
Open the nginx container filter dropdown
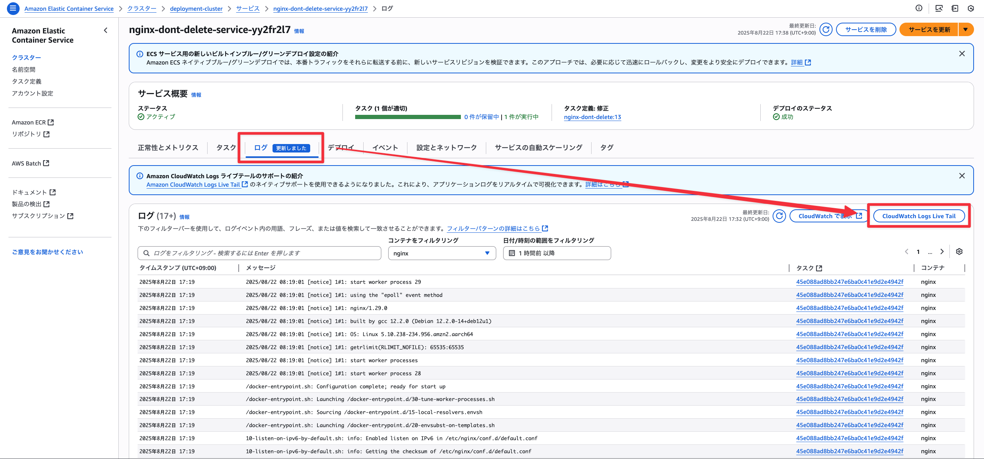(x=442, y=253)
